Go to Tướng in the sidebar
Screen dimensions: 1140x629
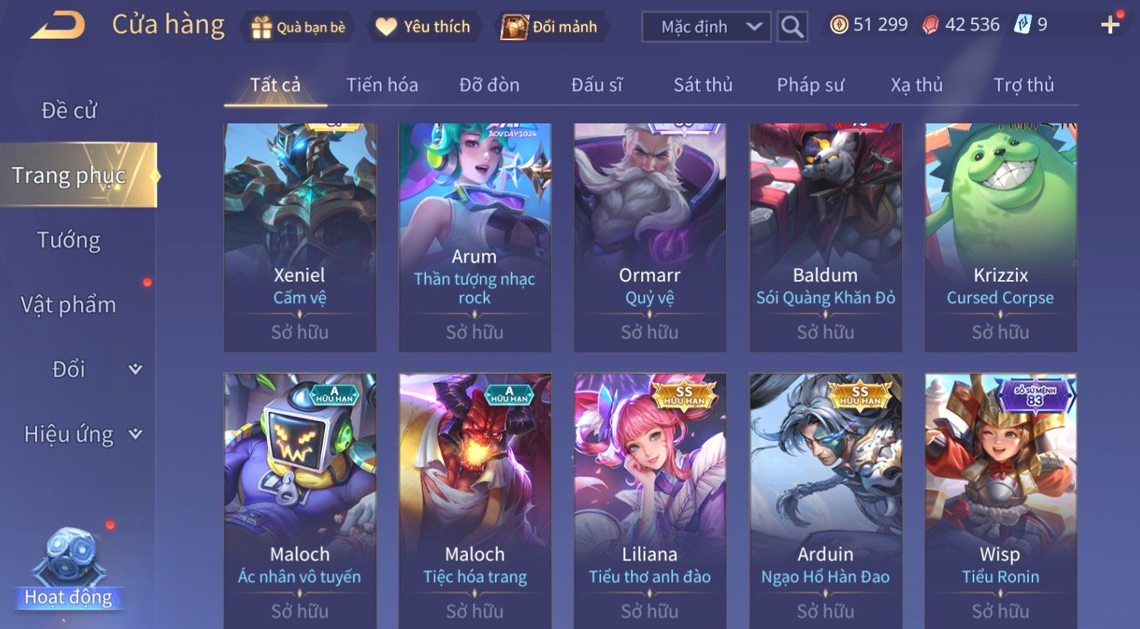click(x=69, y=240)
